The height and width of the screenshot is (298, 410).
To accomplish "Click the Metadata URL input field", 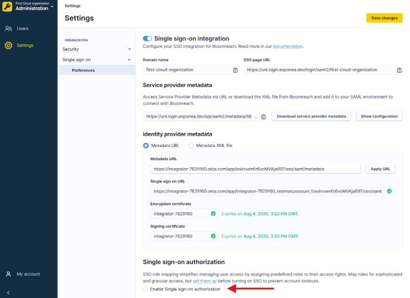I will pos(255,169).
